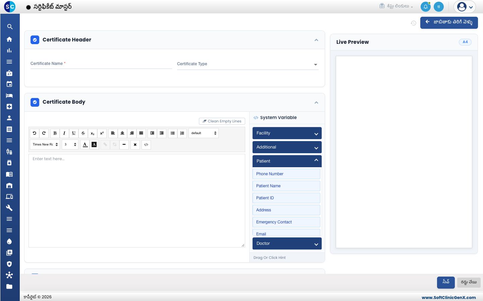Click the notification bell icon

pos(426,7)
